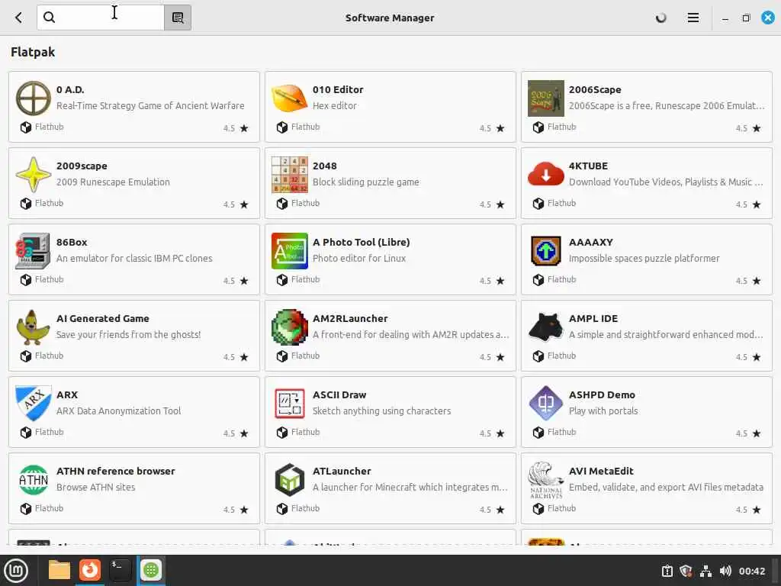Click the loading spinner indicator
Image resolution: width=781 pixels, height=586 pixels.
coord(661,18)
